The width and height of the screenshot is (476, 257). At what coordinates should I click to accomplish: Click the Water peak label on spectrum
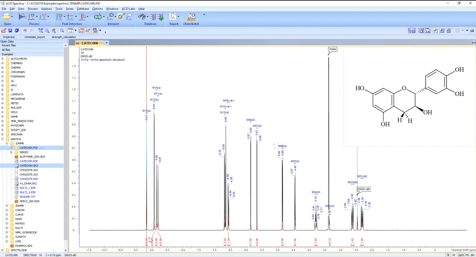[x=333, y=49]
